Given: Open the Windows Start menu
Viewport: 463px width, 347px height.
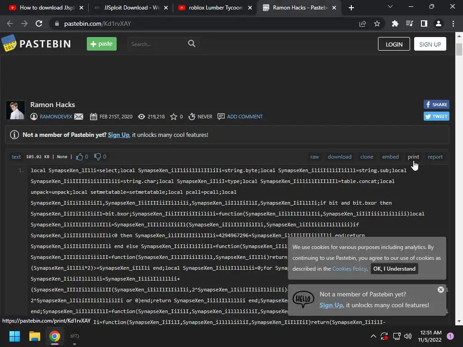Looking at the screenshot, I should 14,336.
